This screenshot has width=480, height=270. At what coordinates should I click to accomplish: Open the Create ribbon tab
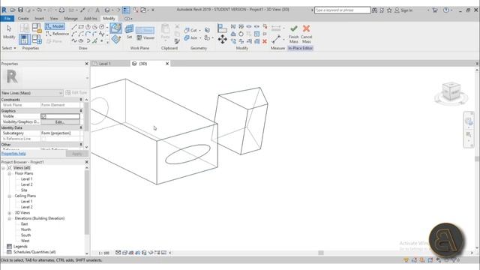[x=23, y=19]
